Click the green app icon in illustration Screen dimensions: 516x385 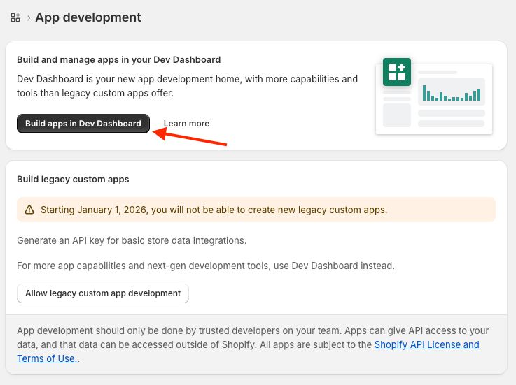coord(396,72)
